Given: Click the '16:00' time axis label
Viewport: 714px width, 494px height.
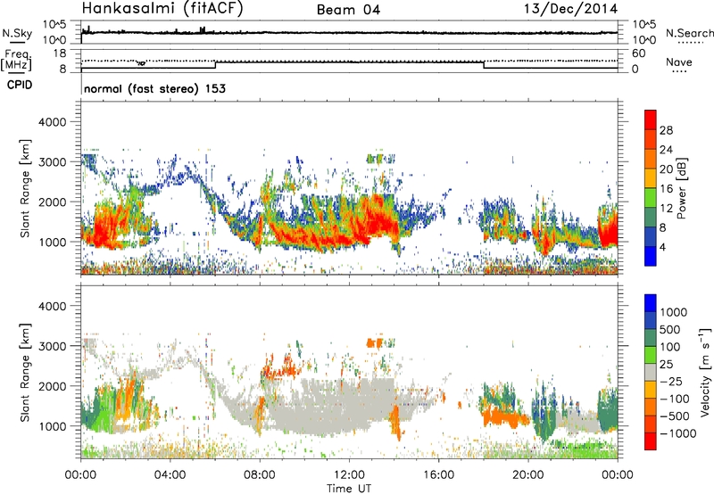Looking at the screenshot, I should click(x=438, y=475).
